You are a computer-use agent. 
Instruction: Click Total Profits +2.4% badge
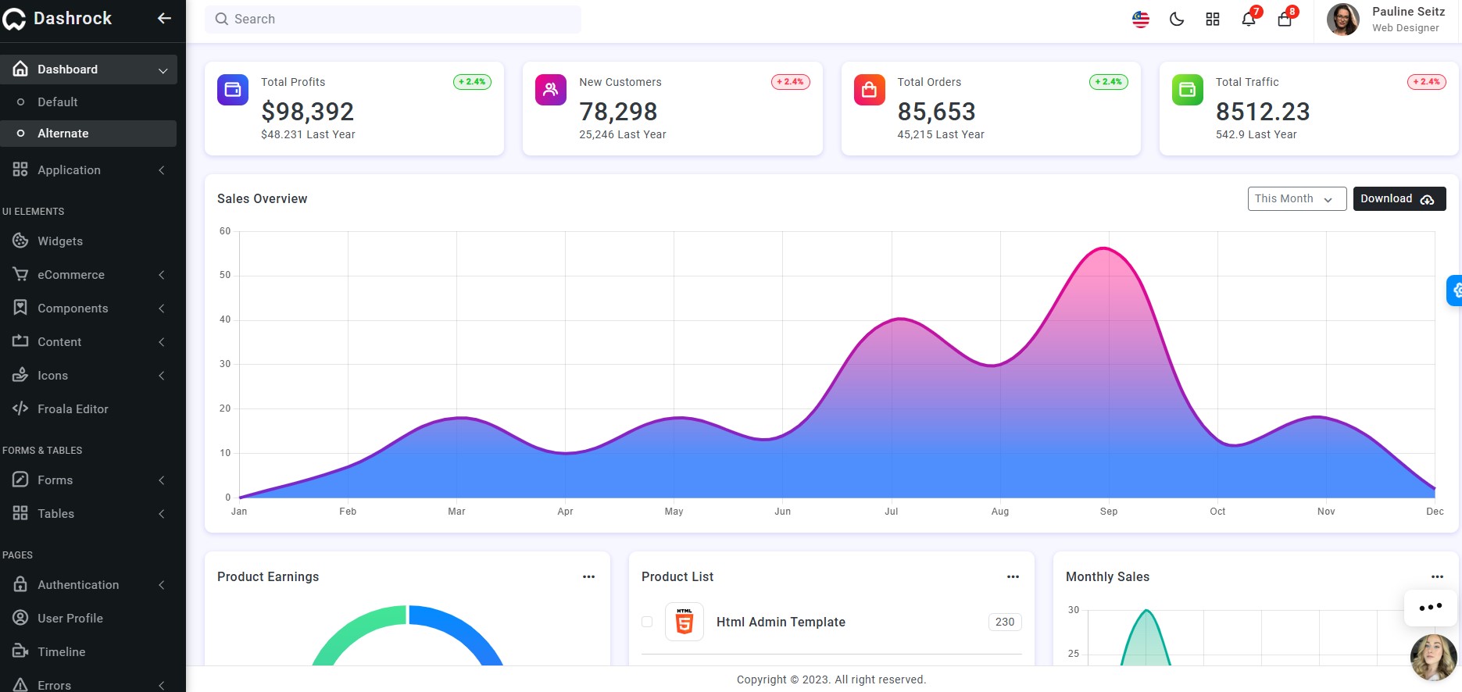[472, 81]
